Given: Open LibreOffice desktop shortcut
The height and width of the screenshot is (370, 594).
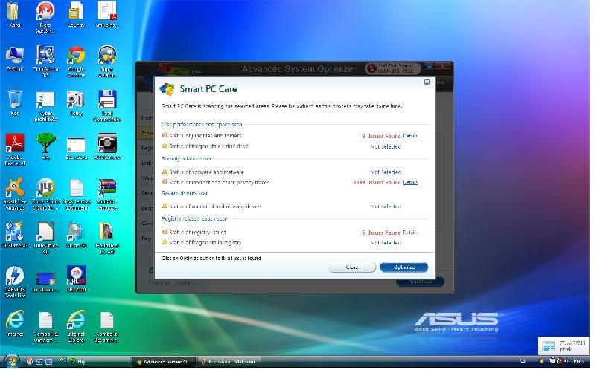Looking at the screenshot, I should point(45,237).
